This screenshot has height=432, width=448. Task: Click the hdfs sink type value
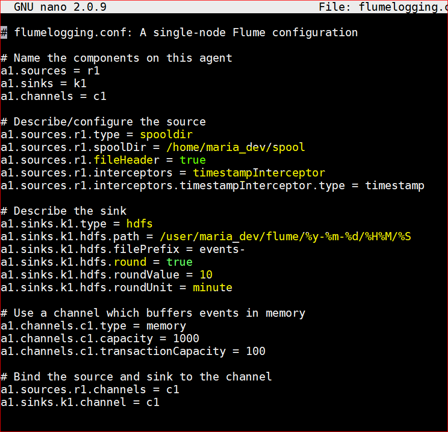click(140, 224)
